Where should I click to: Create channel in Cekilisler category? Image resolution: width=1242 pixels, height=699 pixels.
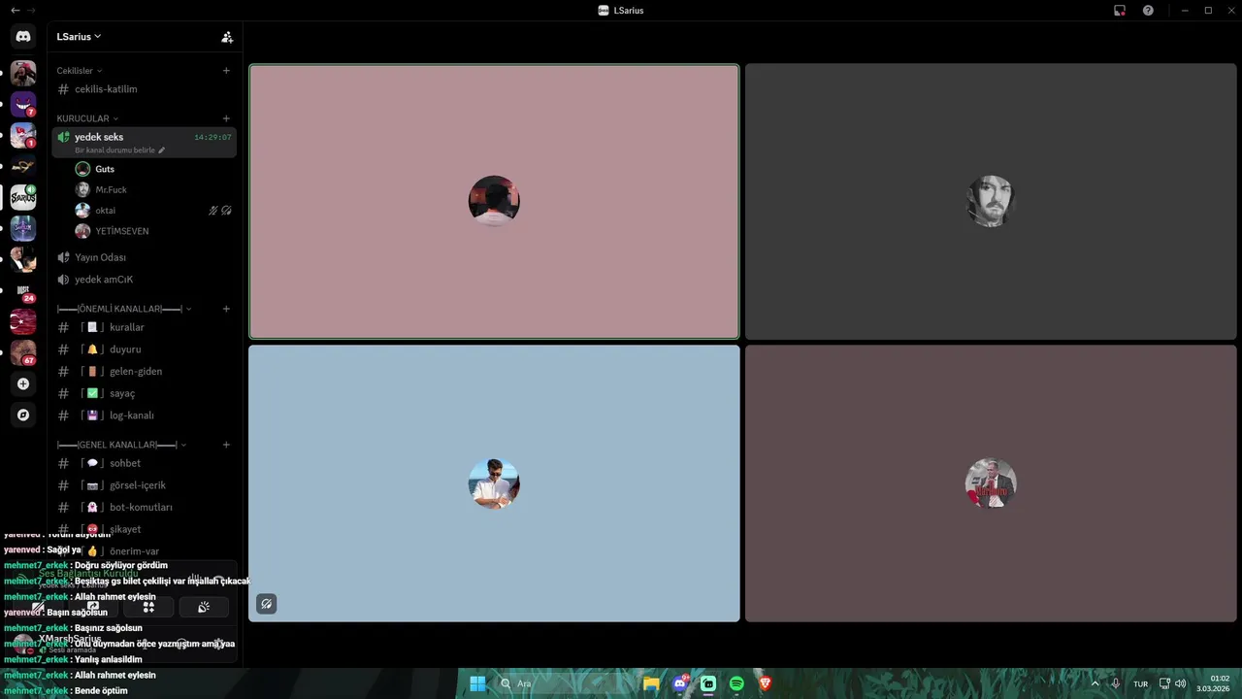tap(226, 71)
